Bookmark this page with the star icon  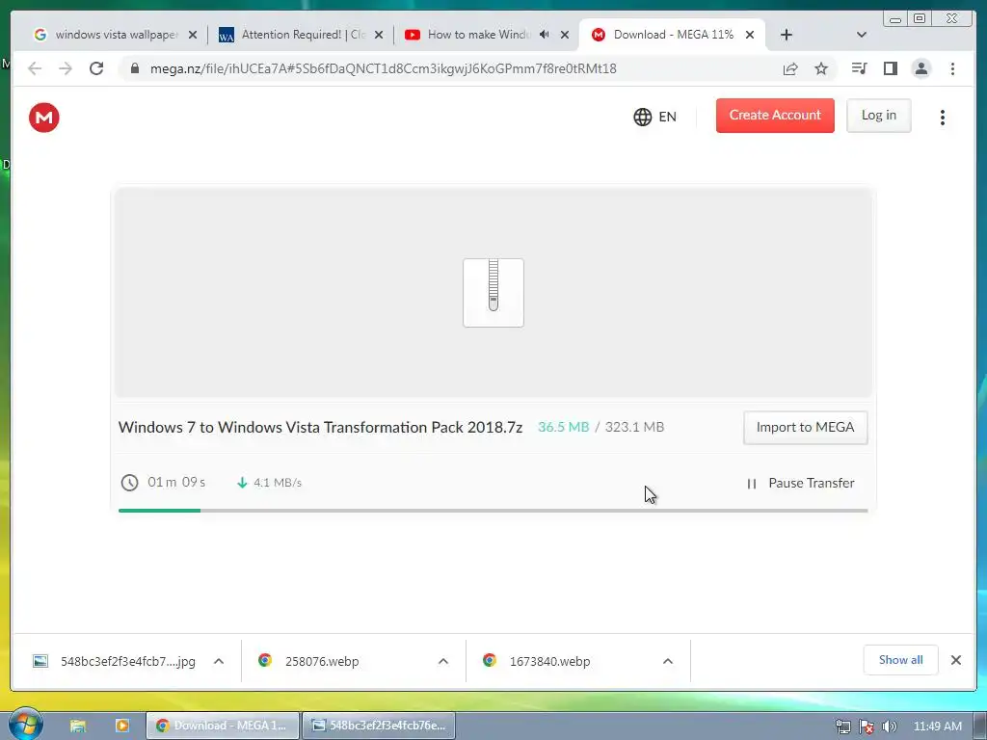(x=821, y=68)
